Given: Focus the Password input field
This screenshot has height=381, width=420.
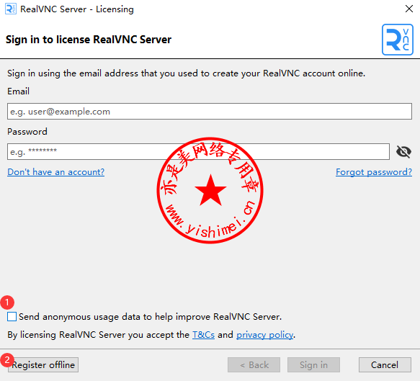Looking at the screenshot, I should click(198, 151).
